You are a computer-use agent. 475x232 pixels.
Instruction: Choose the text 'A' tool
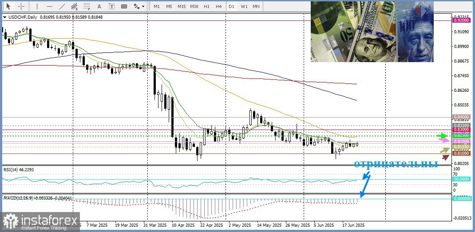click(x=99, y=6)
